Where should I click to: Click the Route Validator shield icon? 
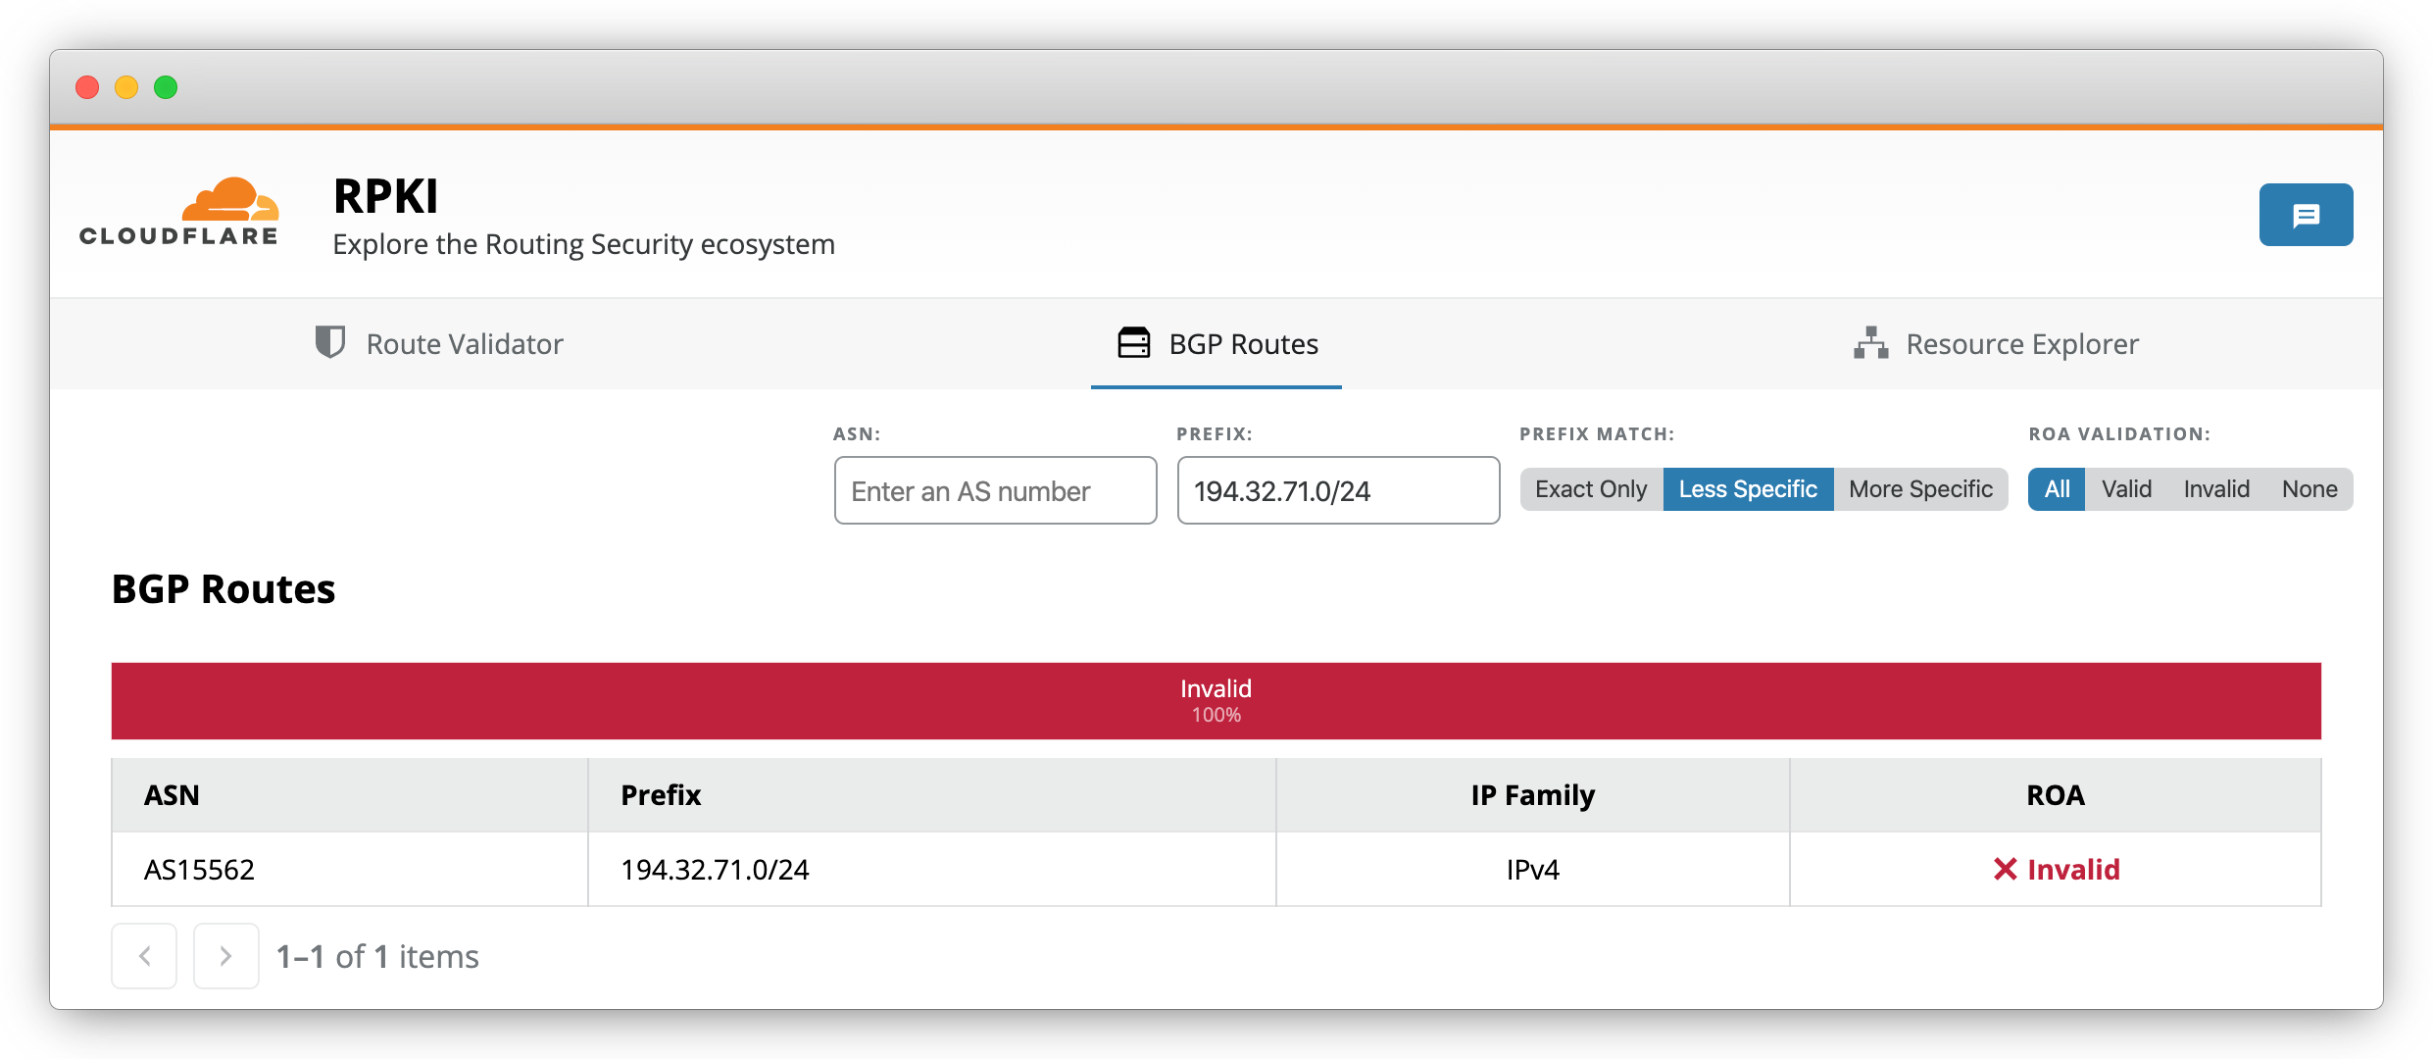(330, 342)
